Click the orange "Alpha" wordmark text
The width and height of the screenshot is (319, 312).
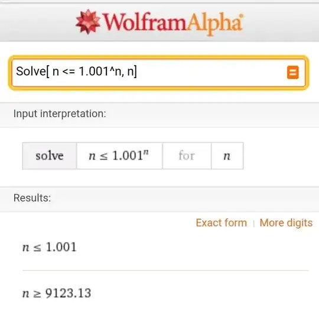pyautogui.click(x=214, y=24)
